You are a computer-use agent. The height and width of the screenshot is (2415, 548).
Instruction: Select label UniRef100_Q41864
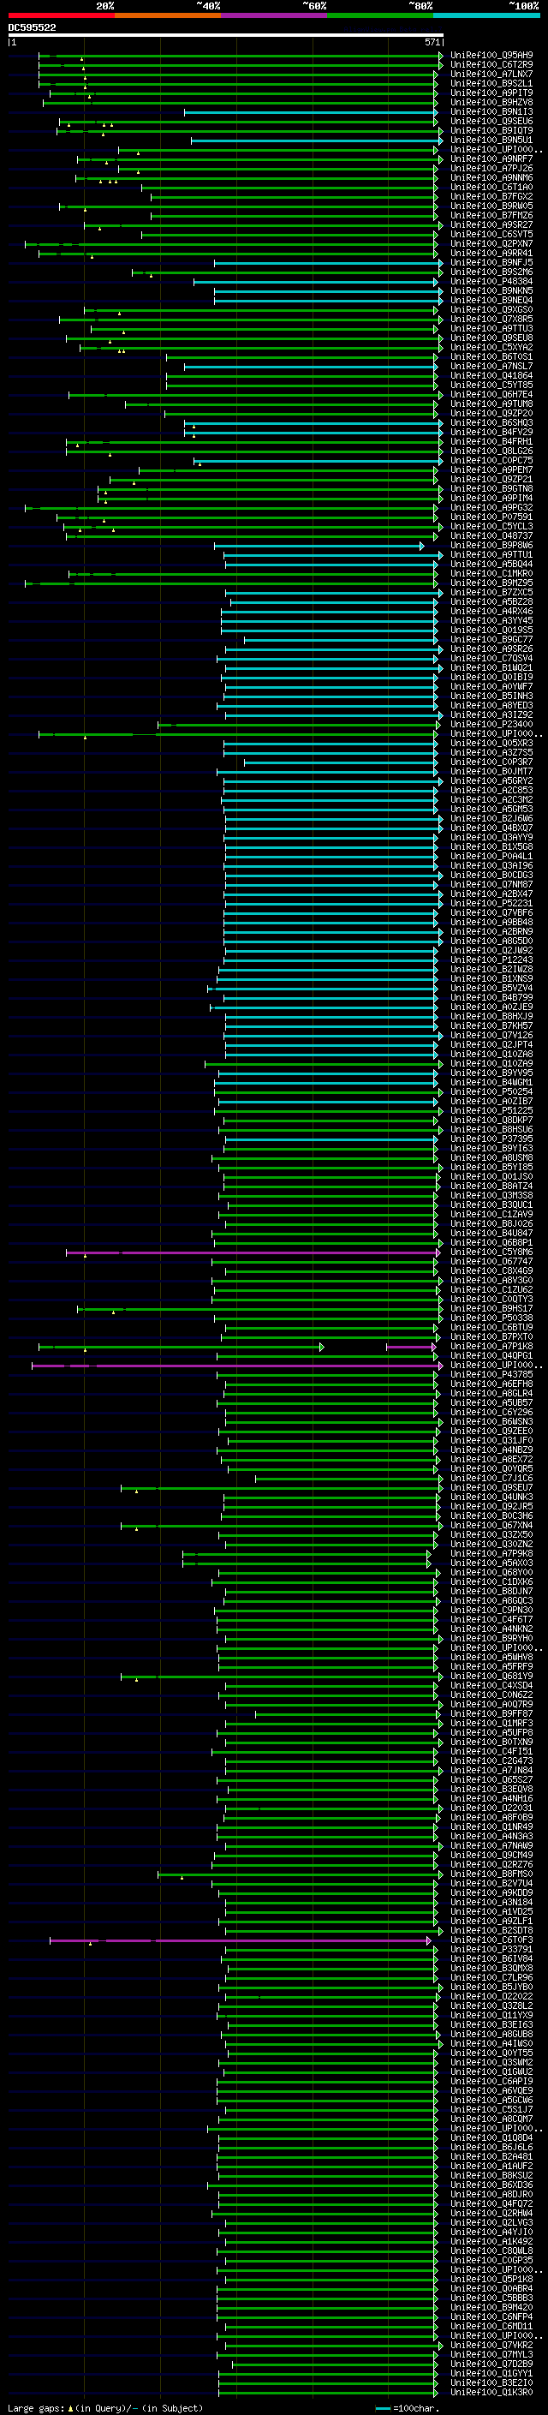tap(491, 376)
